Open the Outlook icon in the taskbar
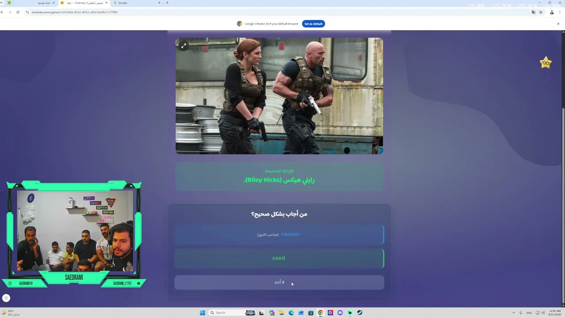This screenshot has width=565, height=318. 301,313
